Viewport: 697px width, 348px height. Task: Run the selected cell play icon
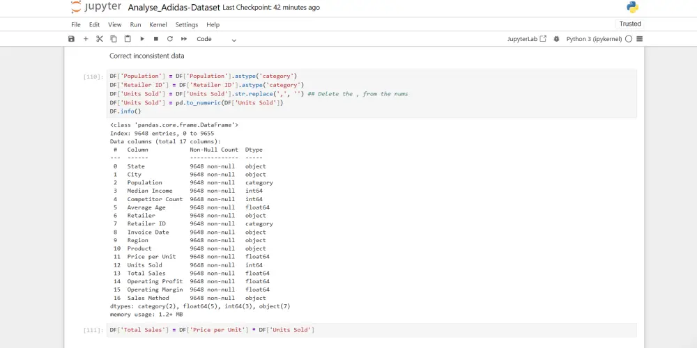(142, 39)
